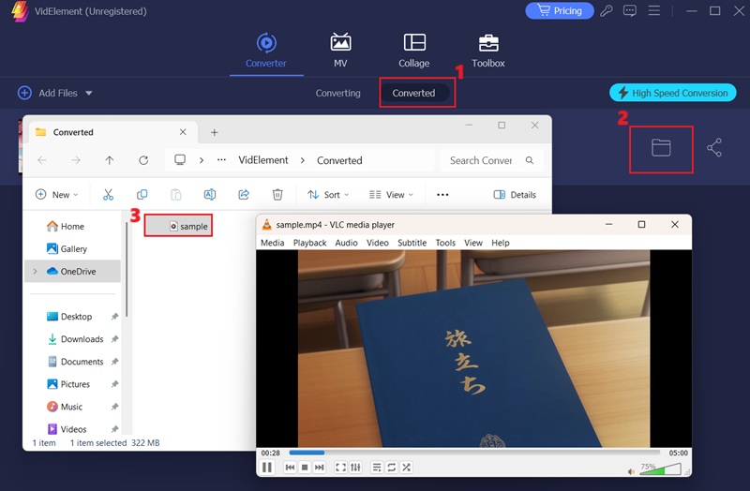This screenshot has height=491, width=750.
Task: Click the key register icon
Action: point(607,10)
